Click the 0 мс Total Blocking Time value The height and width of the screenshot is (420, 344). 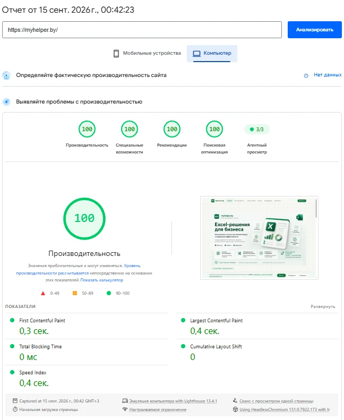click(28, 357)
